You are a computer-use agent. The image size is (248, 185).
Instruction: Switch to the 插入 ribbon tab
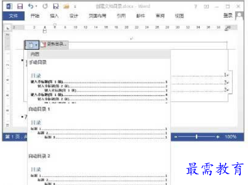click(54, 16)
